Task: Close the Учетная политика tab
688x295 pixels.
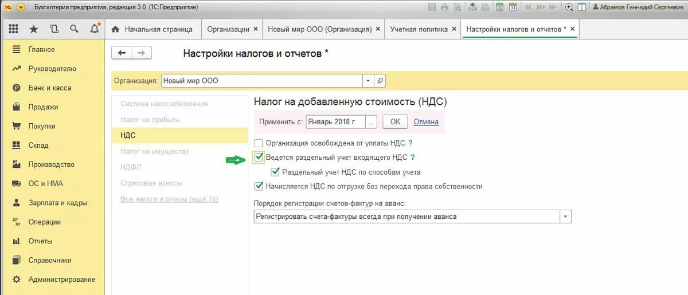Action: pos(454,29)
